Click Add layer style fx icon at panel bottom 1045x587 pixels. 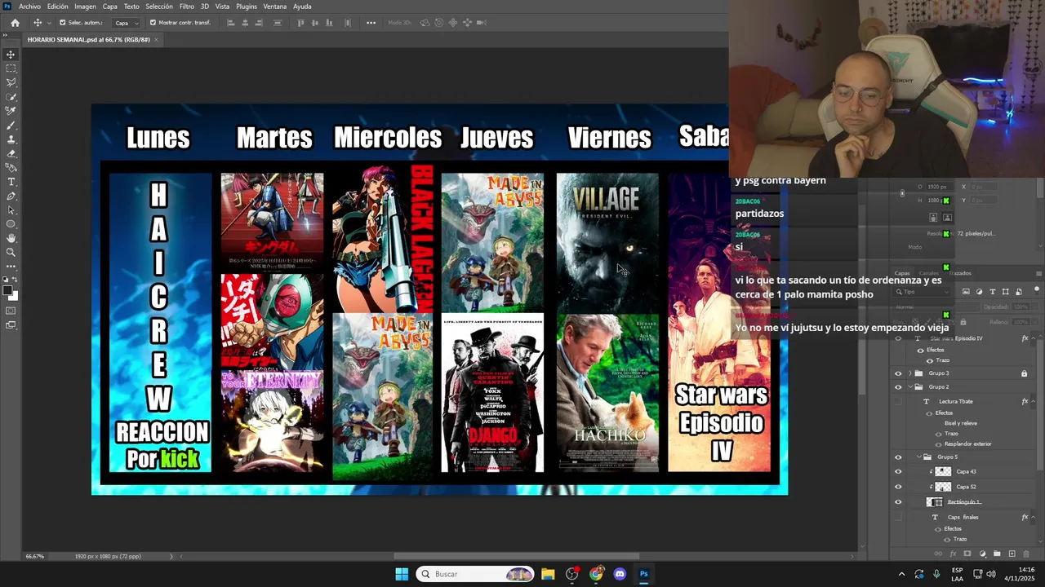pos(953,554)
